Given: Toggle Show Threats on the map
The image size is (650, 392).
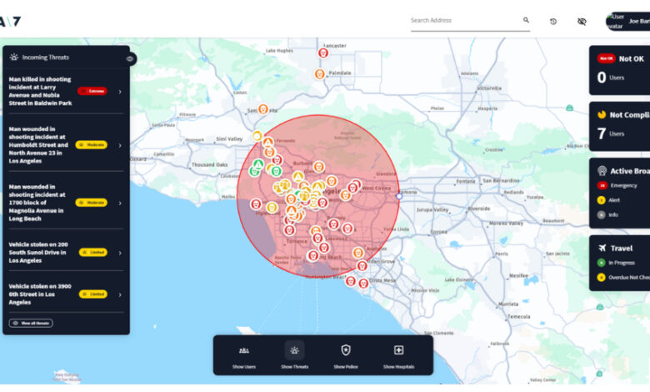Looking at the screenshot, I should (294, 354).
